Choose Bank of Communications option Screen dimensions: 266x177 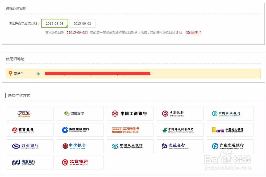[180, 146]
